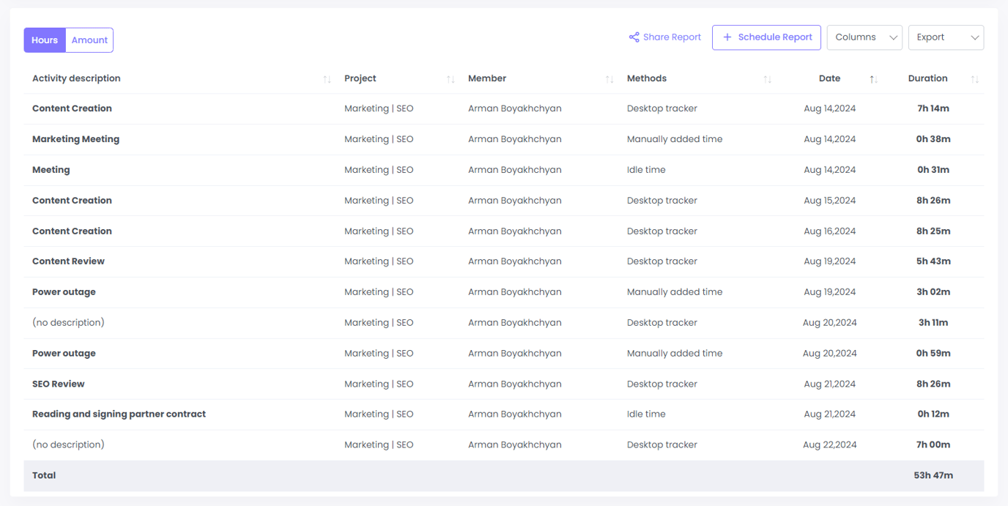Click the plus icon in Schedule Report
Image resolution: width=1008 pixels, height=506 pixels.
coord(727,37)
